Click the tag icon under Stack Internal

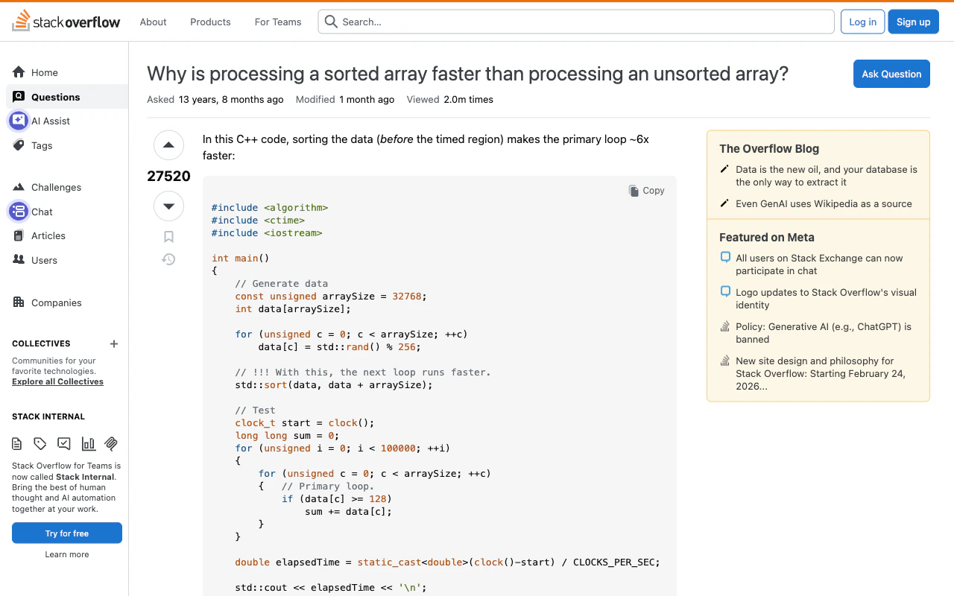tap(40, 444)
